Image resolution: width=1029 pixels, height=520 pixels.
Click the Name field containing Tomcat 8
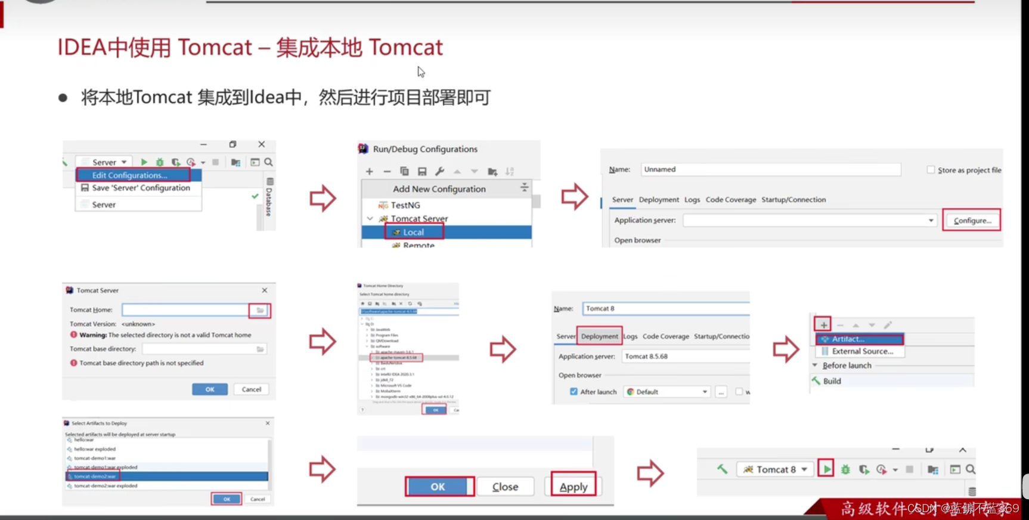[x=666, y=308]
